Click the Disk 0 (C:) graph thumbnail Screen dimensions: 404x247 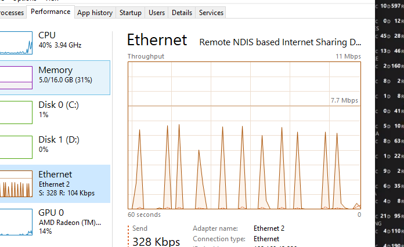point(16,112)
